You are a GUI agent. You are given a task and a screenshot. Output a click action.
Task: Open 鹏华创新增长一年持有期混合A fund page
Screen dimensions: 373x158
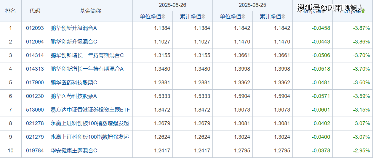(x=87, y=69)
